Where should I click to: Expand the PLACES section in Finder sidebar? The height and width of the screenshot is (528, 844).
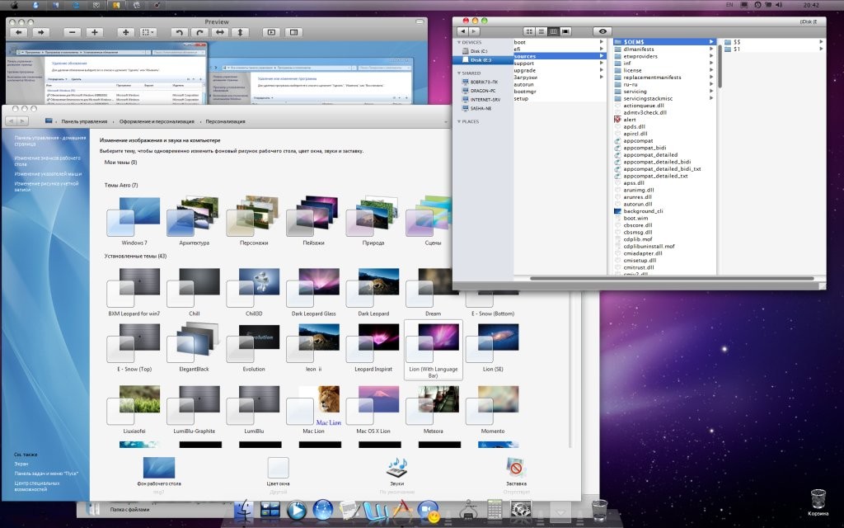459,121
